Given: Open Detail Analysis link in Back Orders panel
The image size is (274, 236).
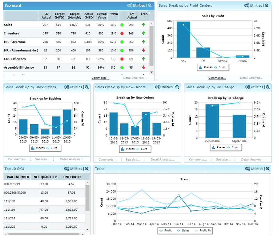Looking at the screenshot, I should 71,159.
